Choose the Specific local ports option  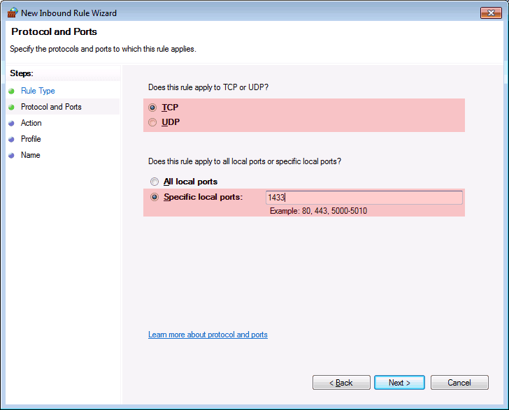point(155,197)
